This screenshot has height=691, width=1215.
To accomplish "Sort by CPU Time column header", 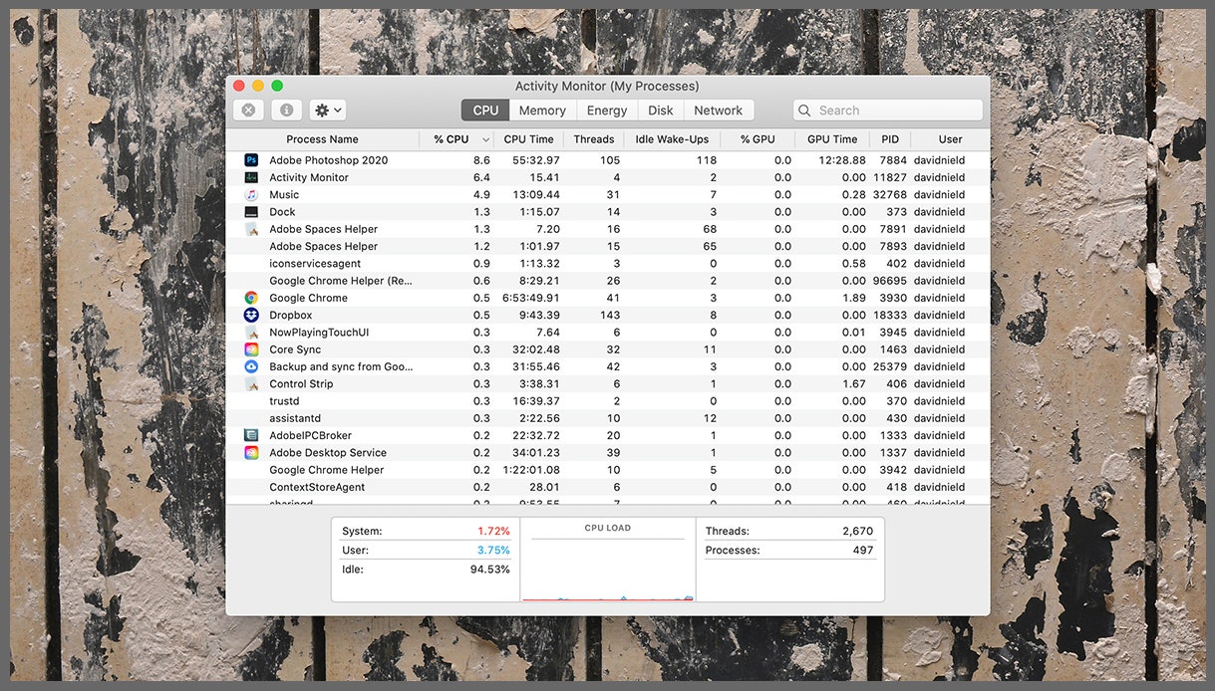I will 528,139.
